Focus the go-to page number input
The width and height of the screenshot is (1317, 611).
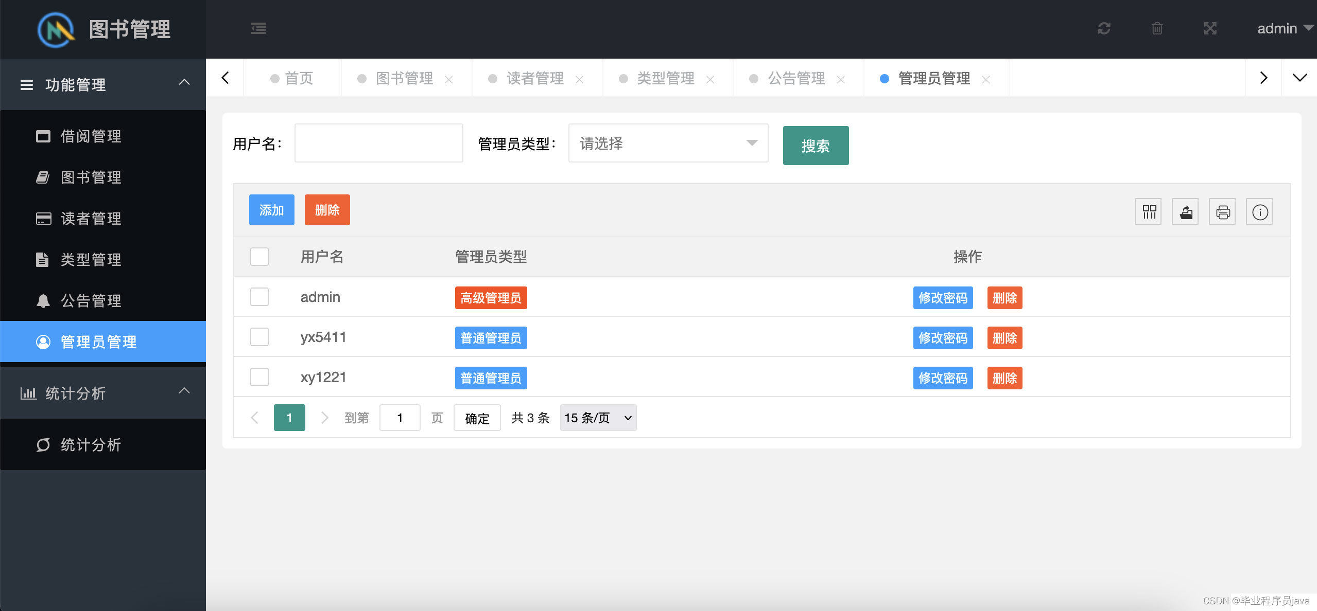coord(400,418)
